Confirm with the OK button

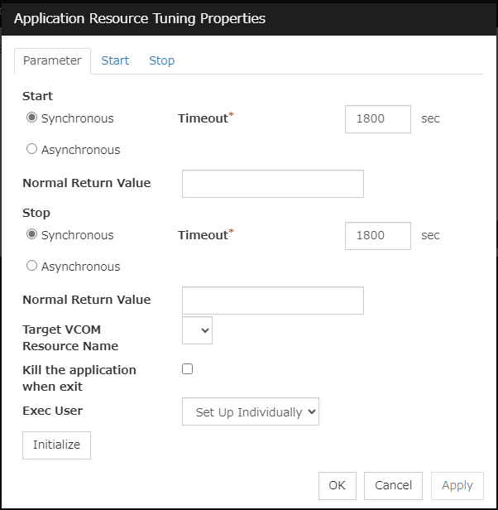tap(337, 486)
